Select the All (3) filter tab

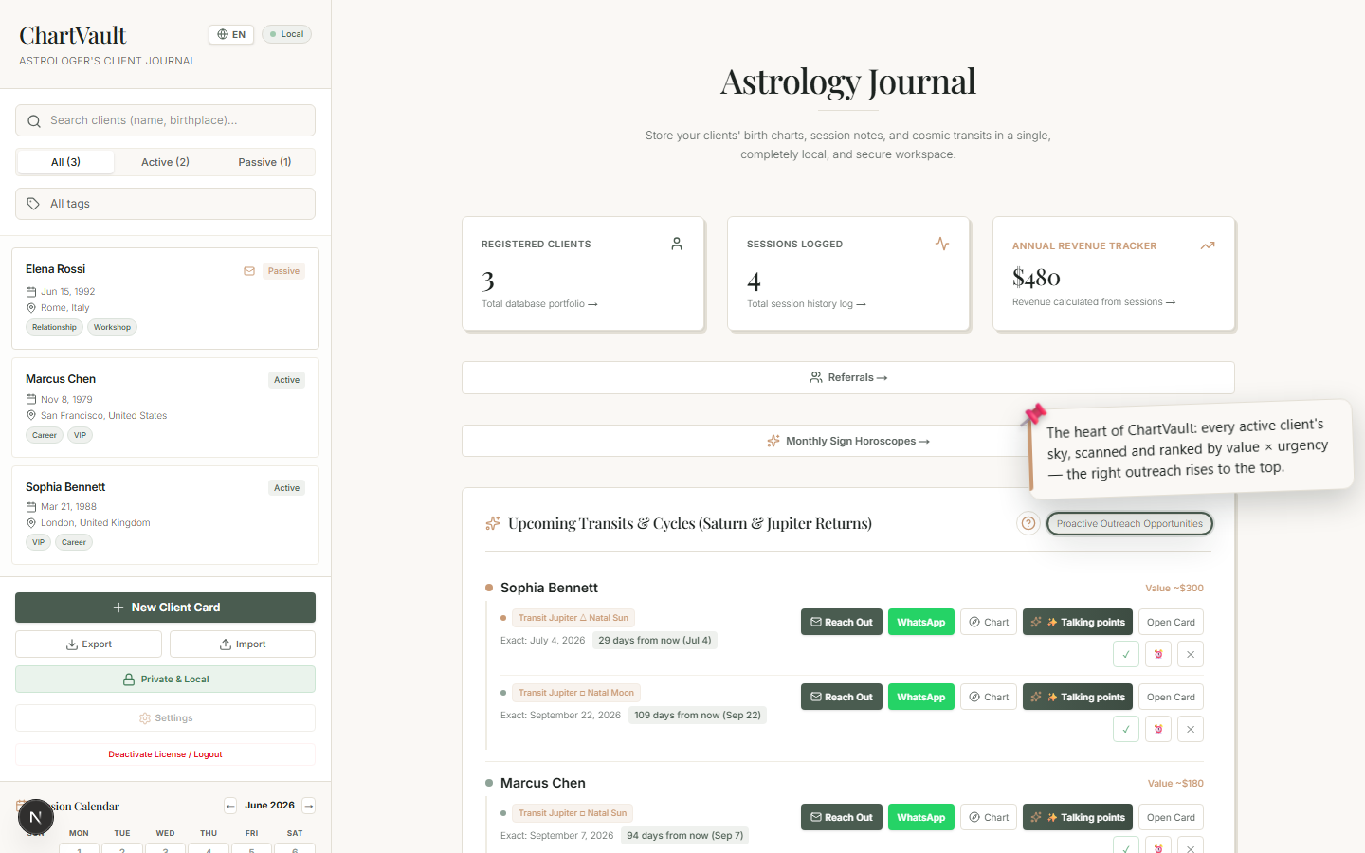coord(65,162)
